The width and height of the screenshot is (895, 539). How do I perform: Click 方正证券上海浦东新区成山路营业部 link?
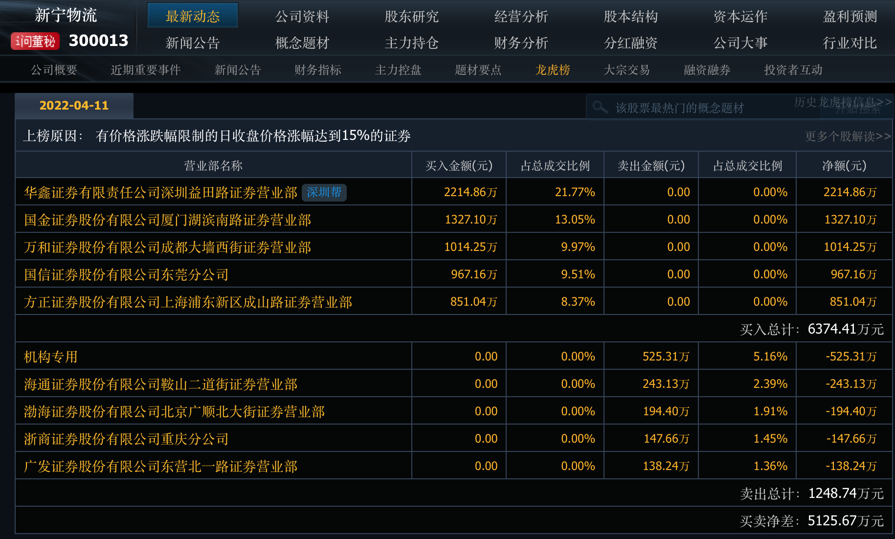pyautogui.click(x=188, y=302)
